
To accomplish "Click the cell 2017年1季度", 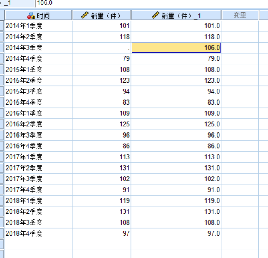I will (38, 157).
